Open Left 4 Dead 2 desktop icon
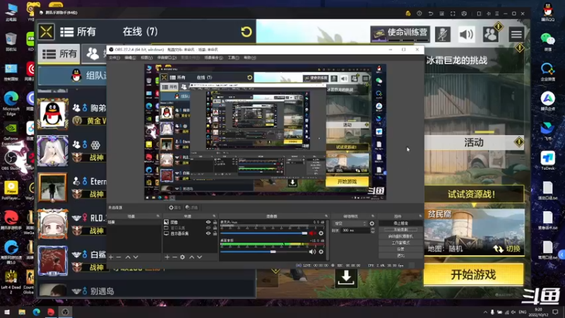 point(11,282)
